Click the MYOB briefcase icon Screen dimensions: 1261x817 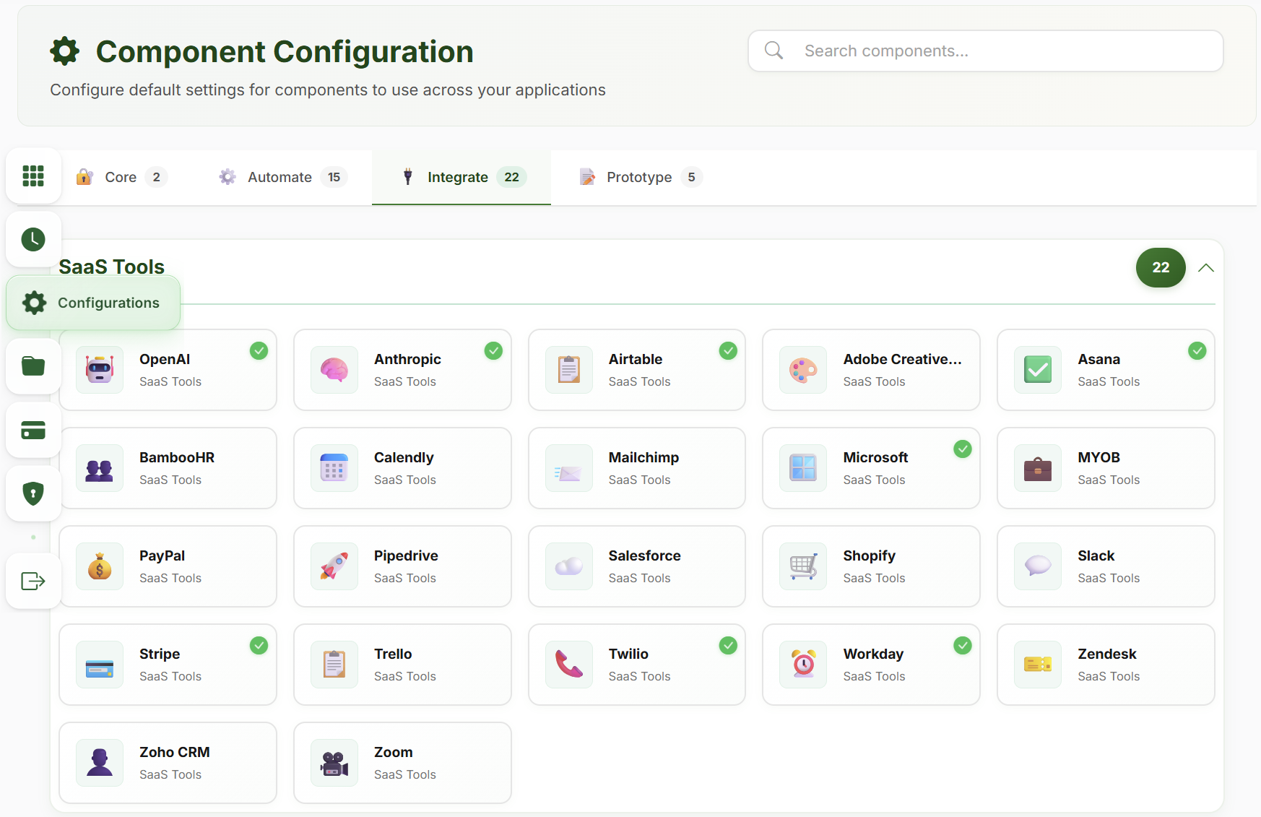[1038, 468]
